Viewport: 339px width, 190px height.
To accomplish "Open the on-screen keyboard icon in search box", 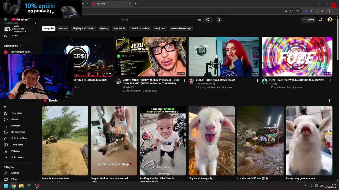I will click(200, 20).
